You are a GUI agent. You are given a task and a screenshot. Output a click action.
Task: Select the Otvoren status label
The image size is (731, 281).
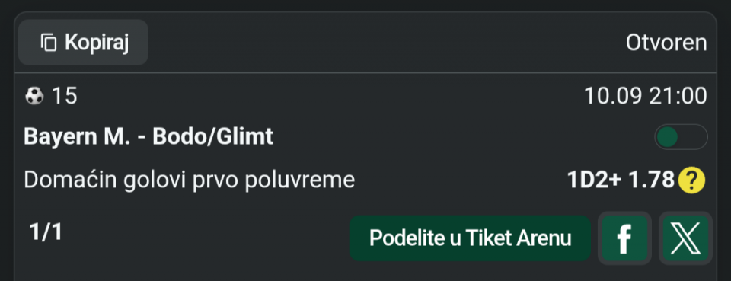666,43
